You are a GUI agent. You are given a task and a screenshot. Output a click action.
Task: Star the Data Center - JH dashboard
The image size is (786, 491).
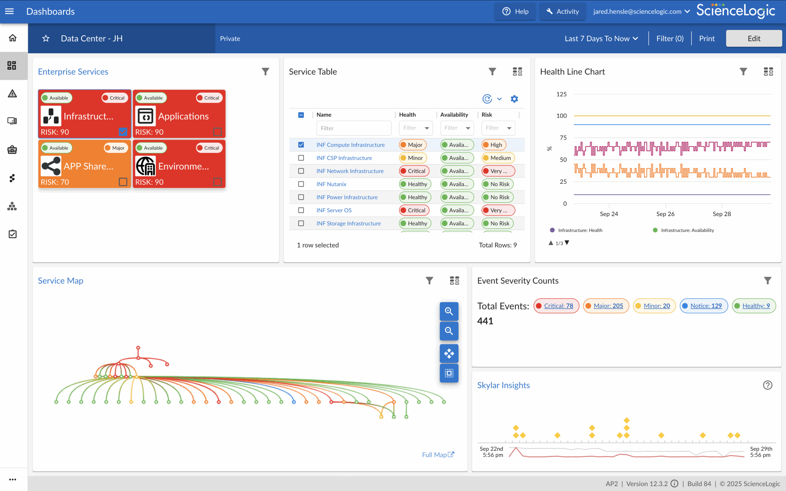46,38
